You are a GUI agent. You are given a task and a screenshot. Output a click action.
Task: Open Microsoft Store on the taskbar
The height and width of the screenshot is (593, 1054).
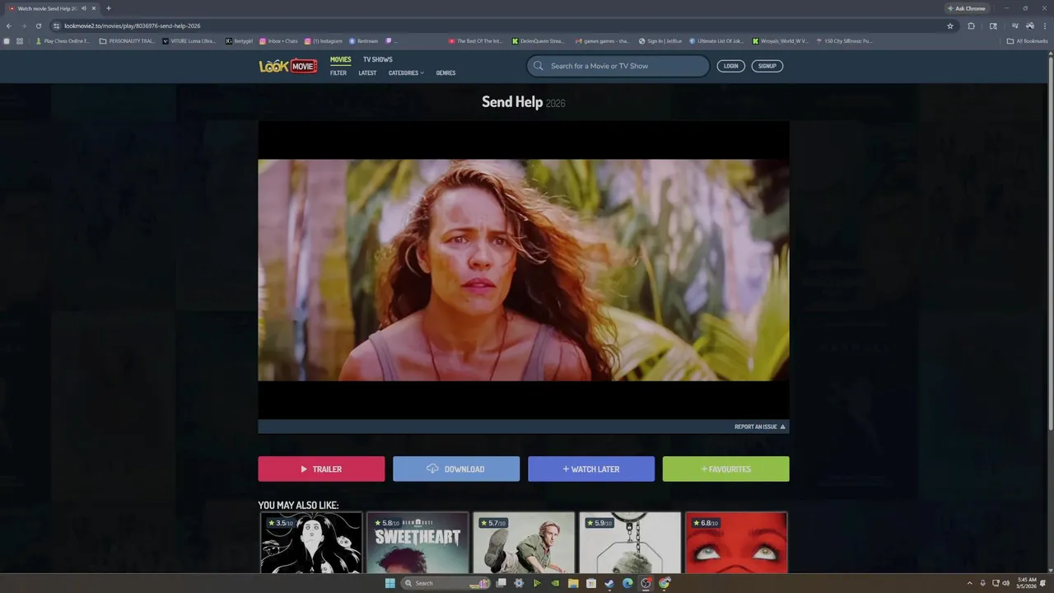[x=591, y=583]
